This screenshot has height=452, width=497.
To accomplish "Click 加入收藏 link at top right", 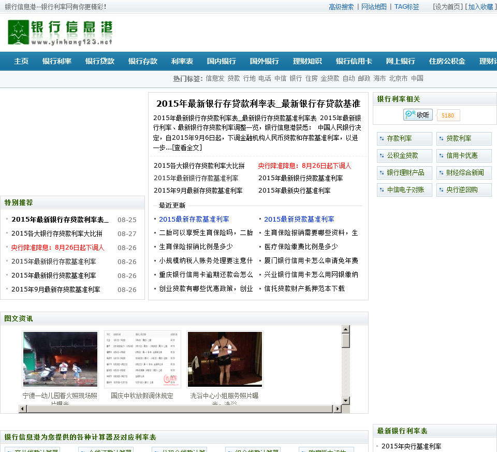I will 480,7.
